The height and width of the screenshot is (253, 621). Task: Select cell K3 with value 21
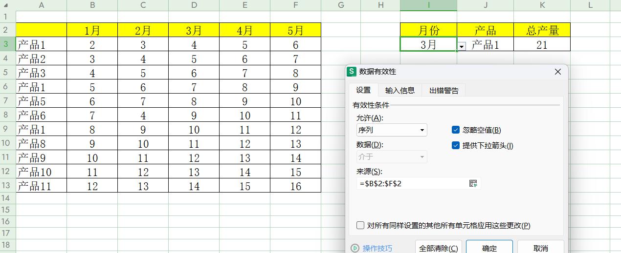point(542,45)
